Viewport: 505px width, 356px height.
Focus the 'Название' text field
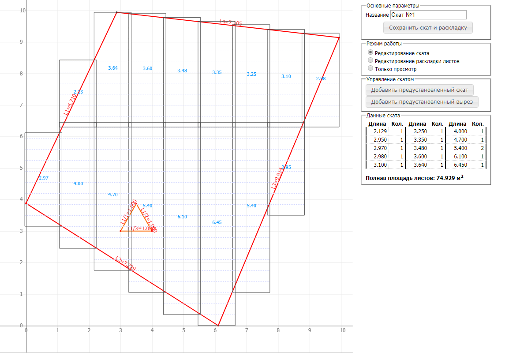coord(428,15)
